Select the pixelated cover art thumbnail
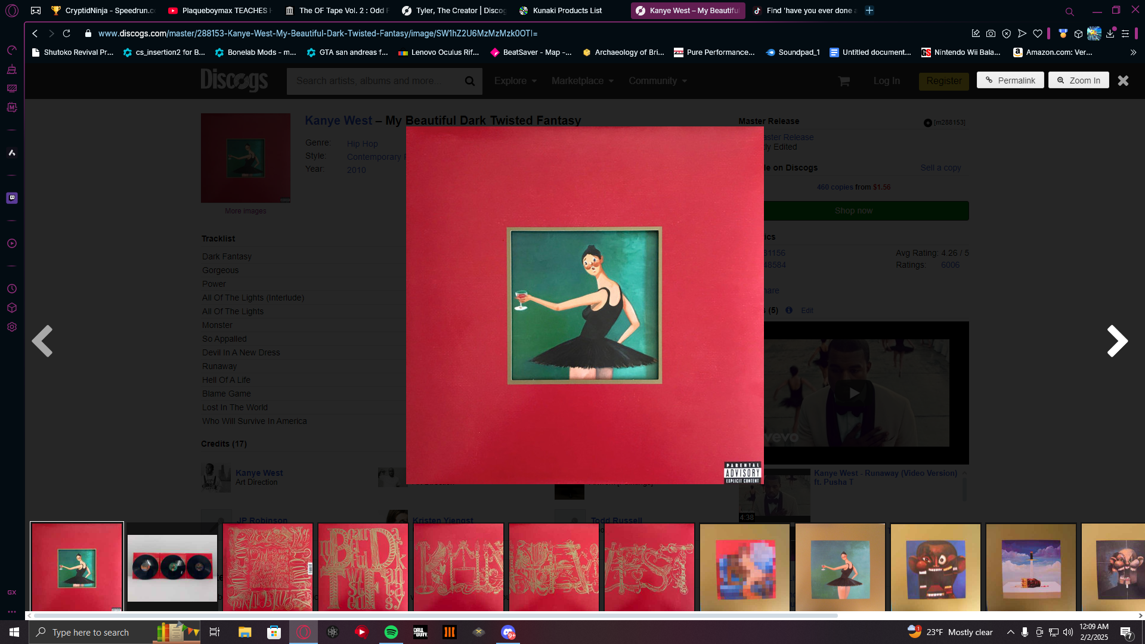 (x=745, y=567)
